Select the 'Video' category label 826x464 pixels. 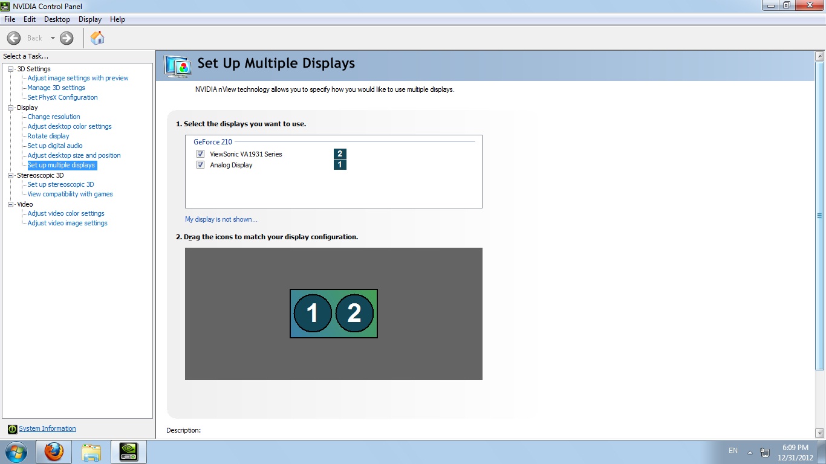click(x=25, y=204)
